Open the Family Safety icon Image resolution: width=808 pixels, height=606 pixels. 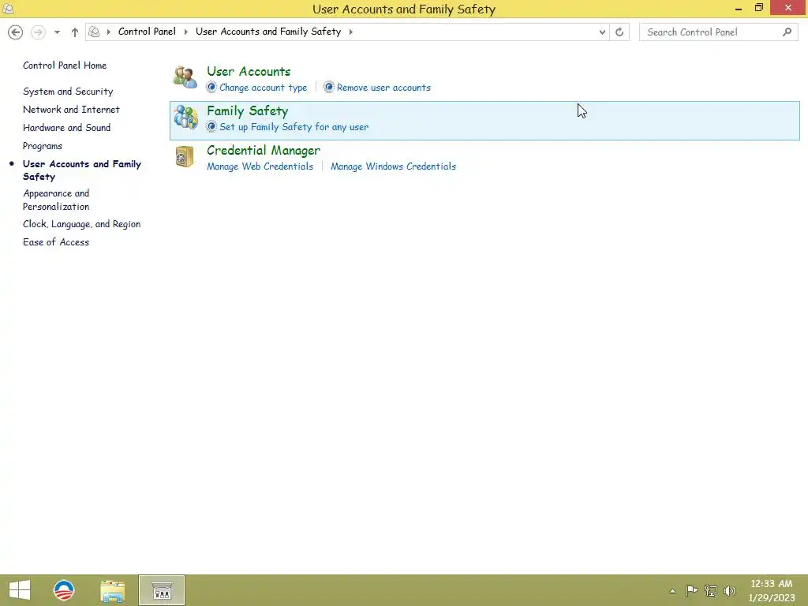[x=185, y=117]
